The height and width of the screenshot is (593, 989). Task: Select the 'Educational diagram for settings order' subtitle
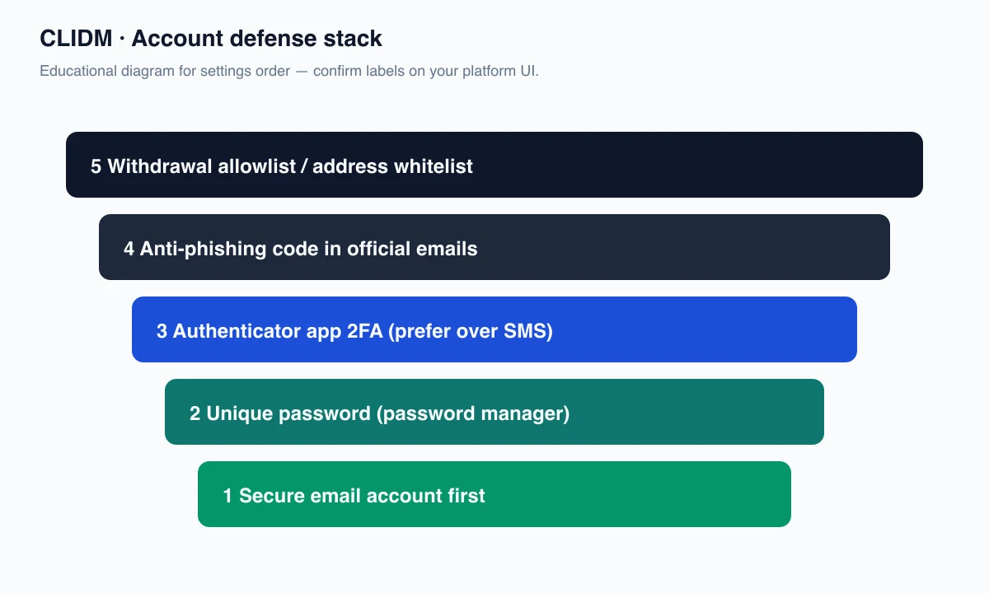289,71
